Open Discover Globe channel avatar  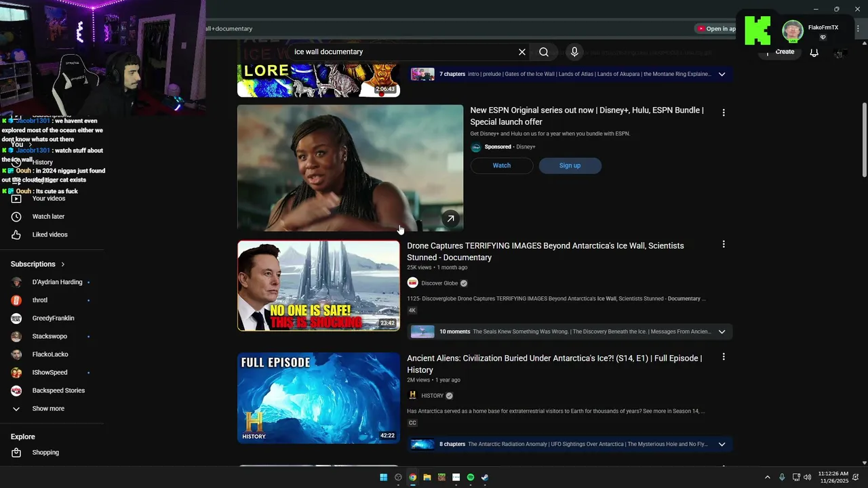(x=412, y=283)
